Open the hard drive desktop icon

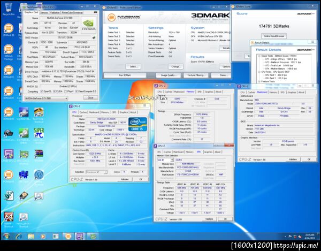(24, 196)
